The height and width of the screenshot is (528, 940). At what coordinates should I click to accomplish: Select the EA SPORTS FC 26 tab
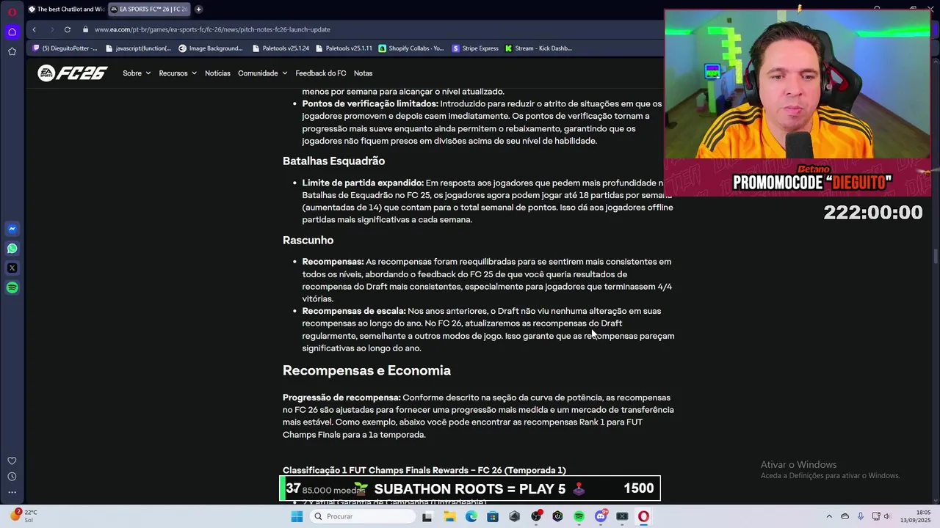(x=149, y=10)
